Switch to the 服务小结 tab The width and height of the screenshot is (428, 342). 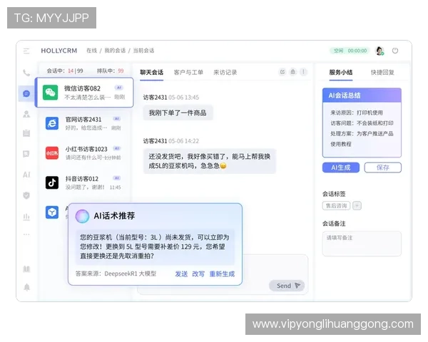click(341, 72)
